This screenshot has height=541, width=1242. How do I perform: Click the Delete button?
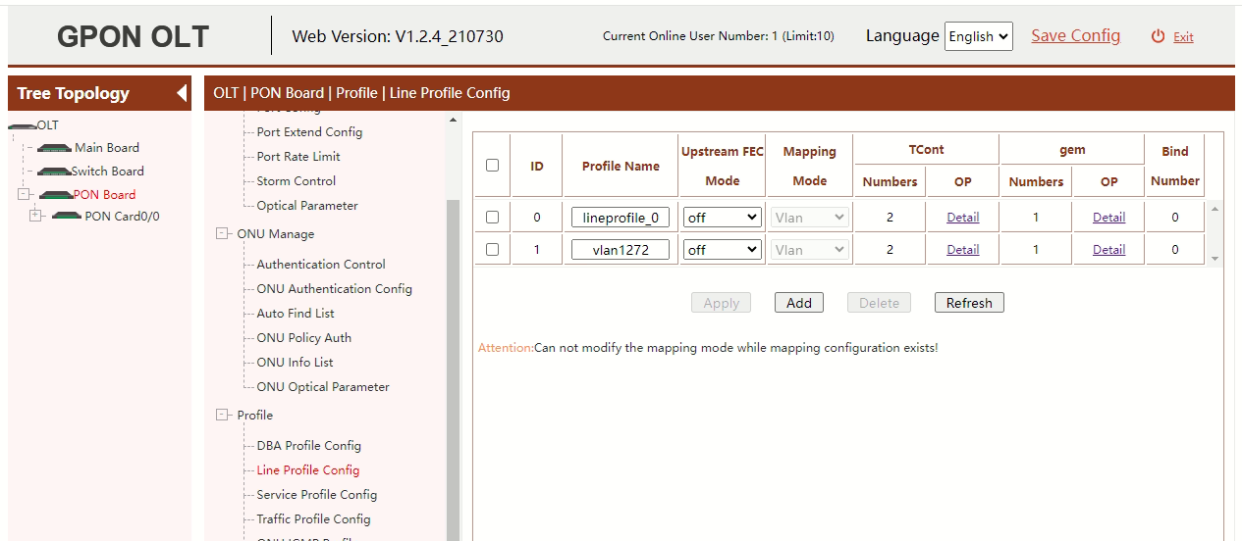tap(880, 303)
